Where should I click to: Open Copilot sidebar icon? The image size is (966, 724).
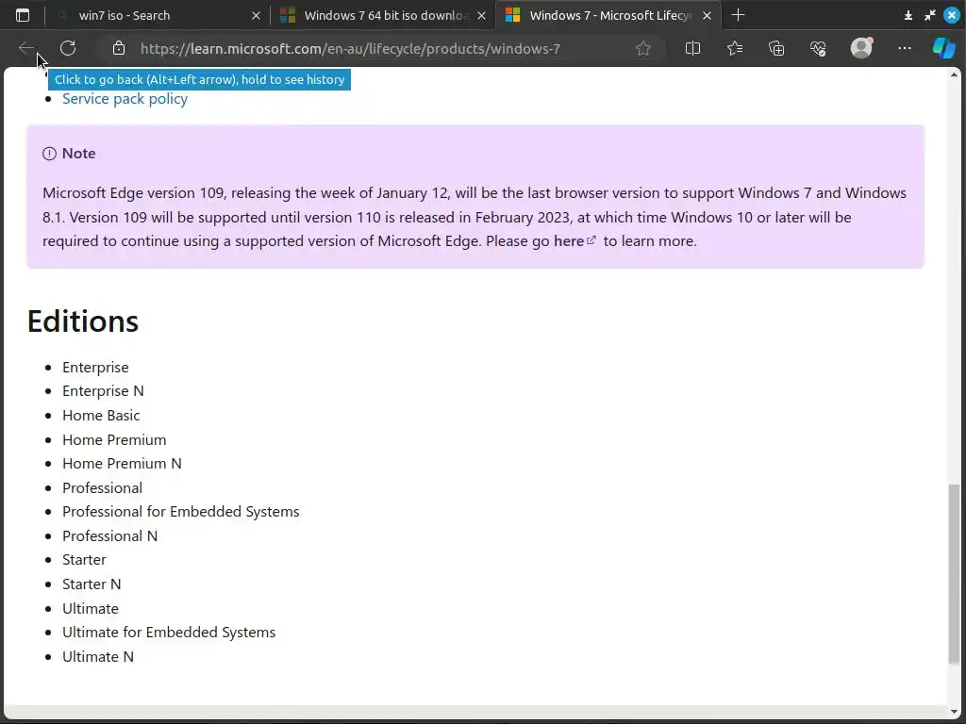tap(943, 47)
